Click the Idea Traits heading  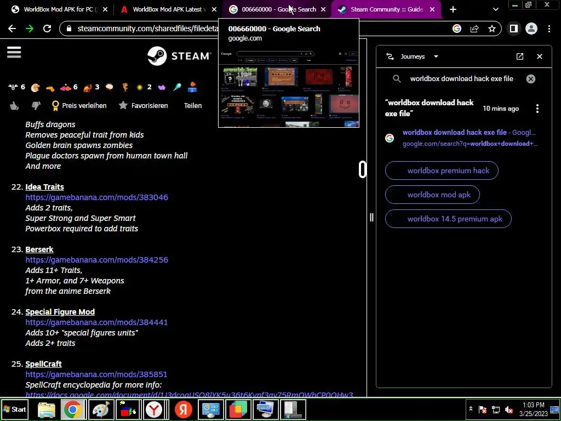tap(45, 187)
